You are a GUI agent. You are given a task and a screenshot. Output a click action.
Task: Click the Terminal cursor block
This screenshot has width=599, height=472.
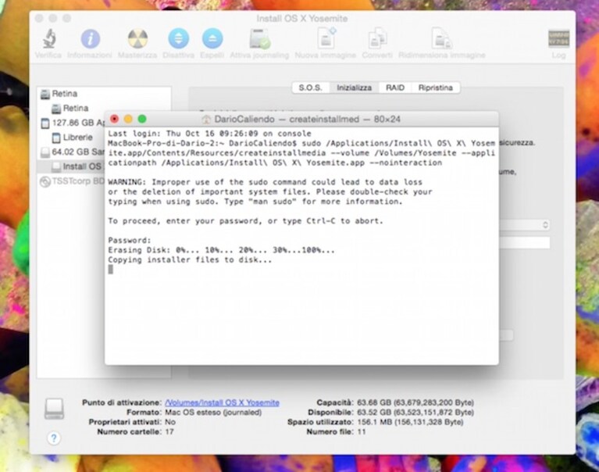coord(110,270)
